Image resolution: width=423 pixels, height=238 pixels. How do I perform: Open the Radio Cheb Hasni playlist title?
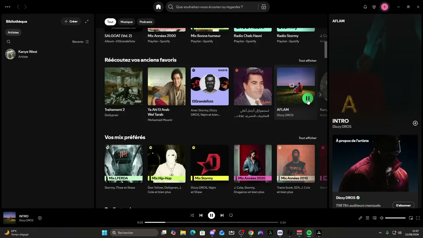tap(248, 36)
